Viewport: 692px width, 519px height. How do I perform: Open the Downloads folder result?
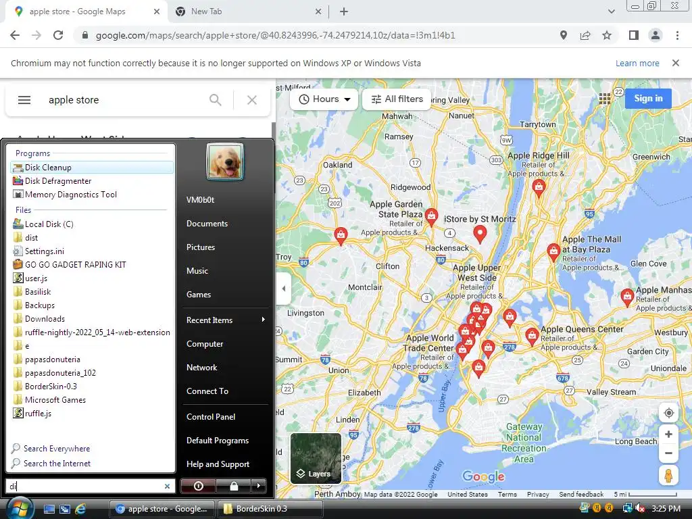[91, 319]
